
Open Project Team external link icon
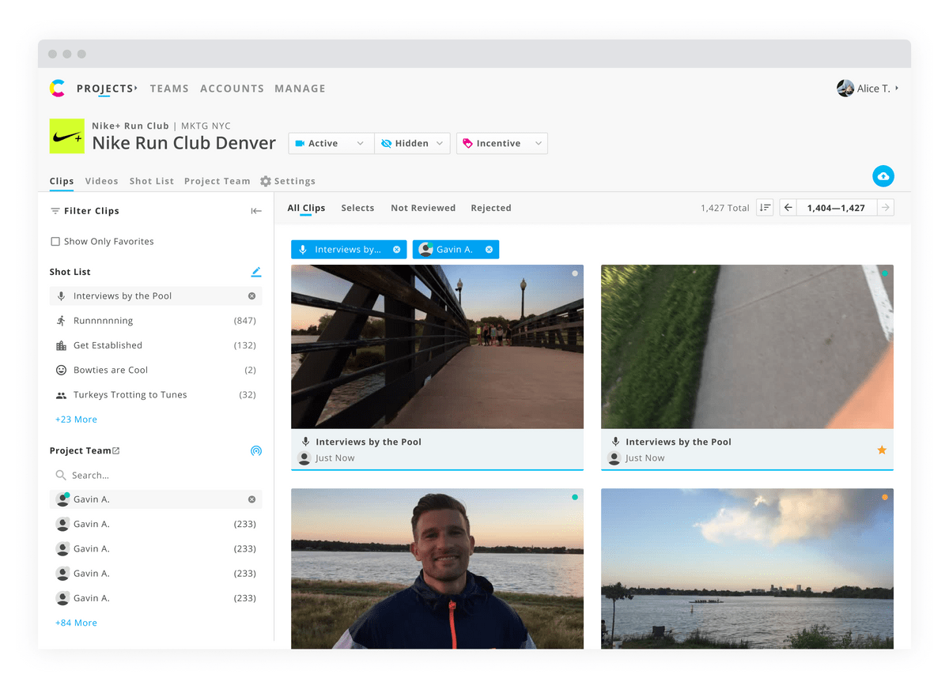point(116,450)
